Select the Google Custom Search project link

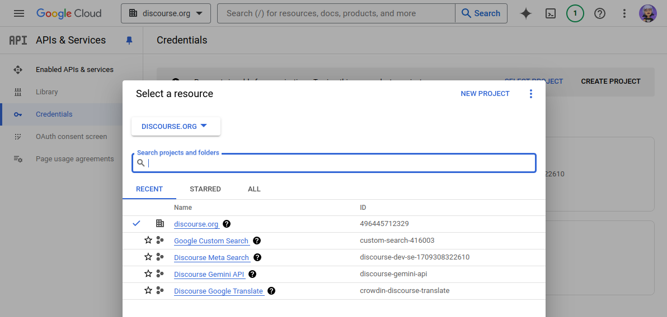tap(211, 241)
